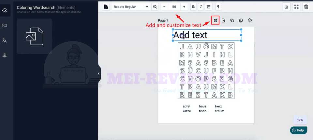Toggle bold formatting
This screenshot has width=313, height=140.
point(193,7)
